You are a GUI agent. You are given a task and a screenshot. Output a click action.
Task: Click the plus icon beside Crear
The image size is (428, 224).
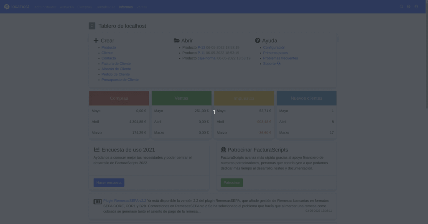(96, 41)
